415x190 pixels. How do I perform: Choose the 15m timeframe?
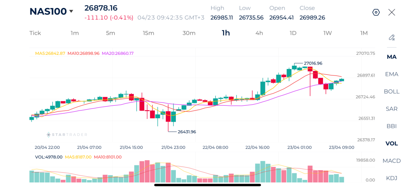tap(148, 33)
